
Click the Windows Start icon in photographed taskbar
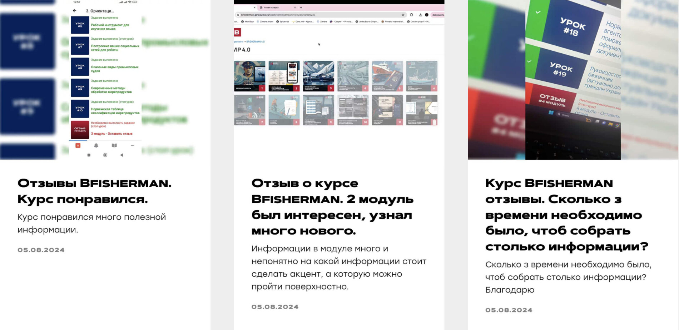coord(551,113)
